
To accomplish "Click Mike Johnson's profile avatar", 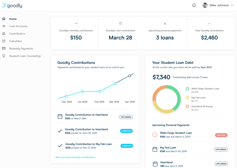I will click(205, 5).
